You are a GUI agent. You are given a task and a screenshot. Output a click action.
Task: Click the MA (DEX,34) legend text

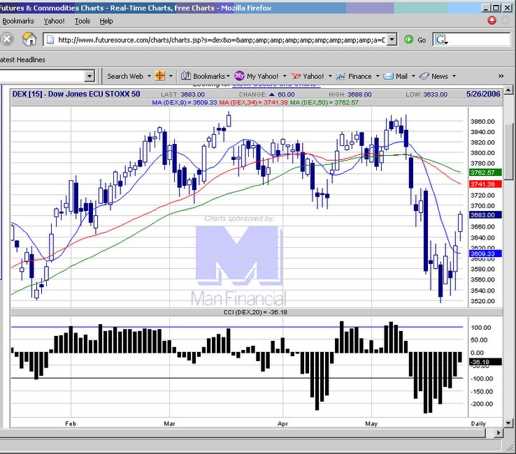point(253,103)
